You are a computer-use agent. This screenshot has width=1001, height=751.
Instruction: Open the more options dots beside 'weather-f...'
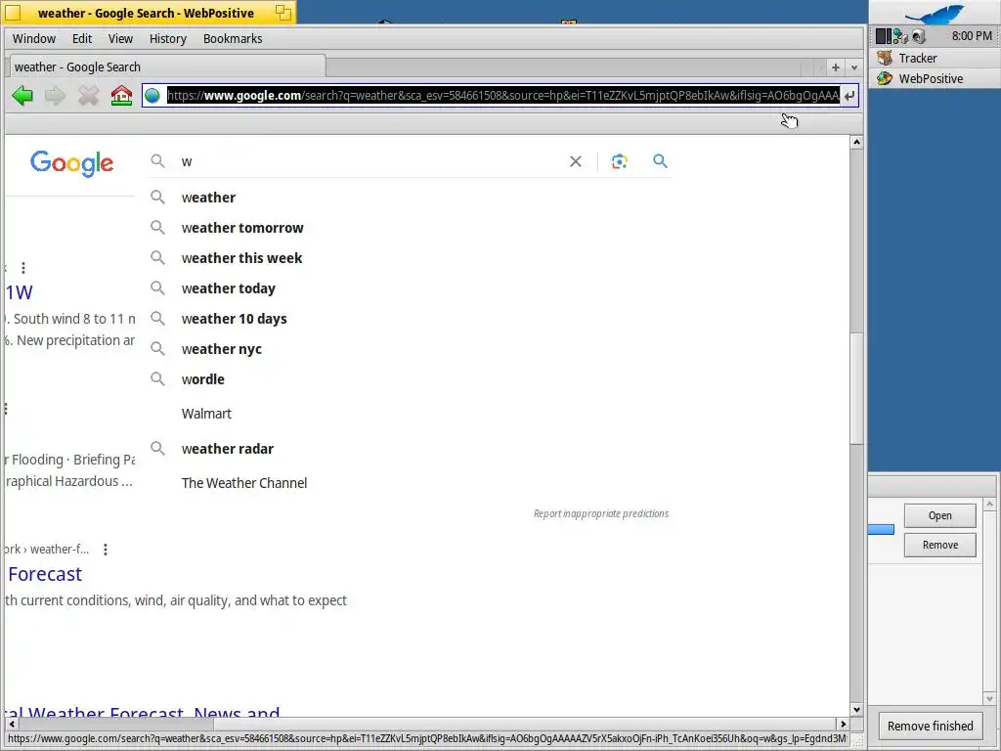click(106, 550)
